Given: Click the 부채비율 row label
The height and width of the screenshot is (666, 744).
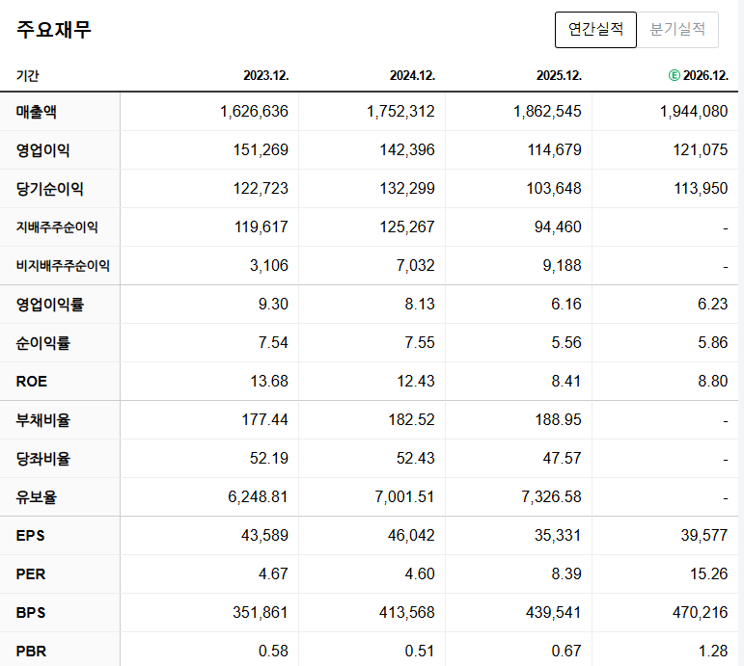Looking at the screenshot, I should (x=43, y=420).
